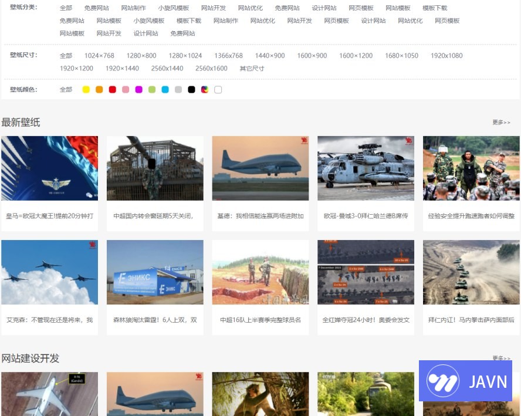
Task: Select the orange wallpaper color swatch
Action: pyautogui.click(x=99, y=89)
